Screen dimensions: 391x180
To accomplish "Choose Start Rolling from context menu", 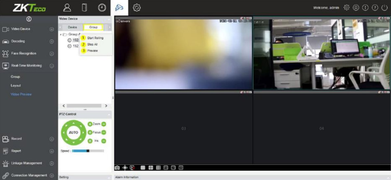I will click(x=95, y=38).
